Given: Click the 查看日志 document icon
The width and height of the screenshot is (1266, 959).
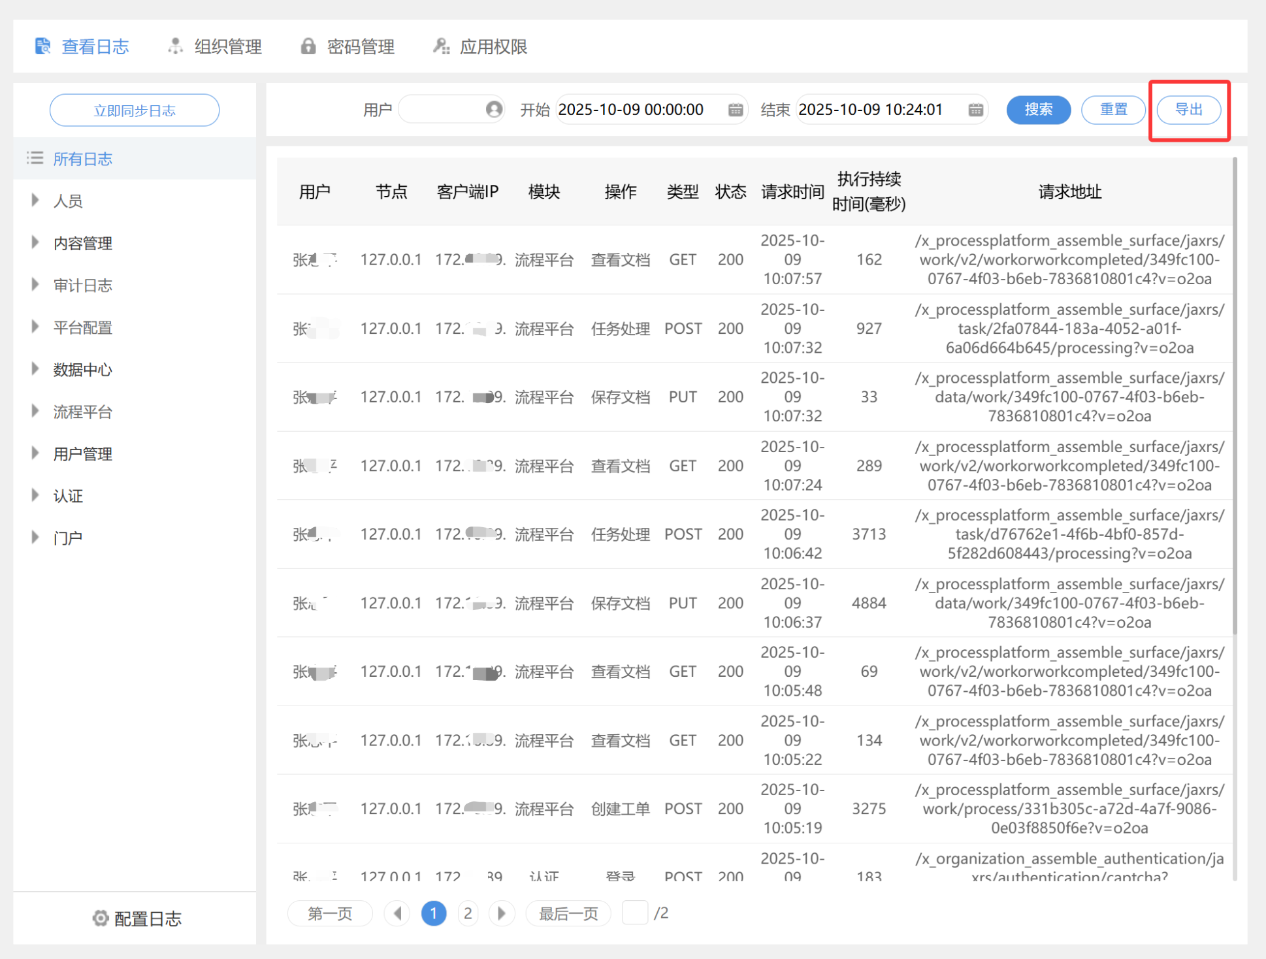Looking at the screenshot, I should click(x=43, y=46).
